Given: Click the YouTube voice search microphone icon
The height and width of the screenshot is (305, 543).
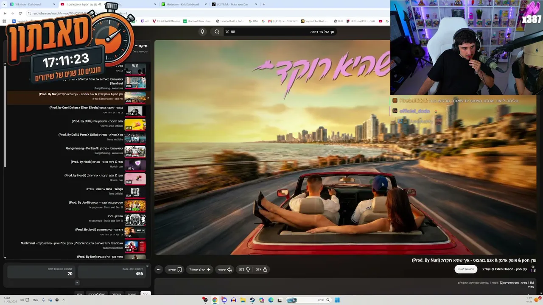Looking at the screenshot, I should coord(202,32).
